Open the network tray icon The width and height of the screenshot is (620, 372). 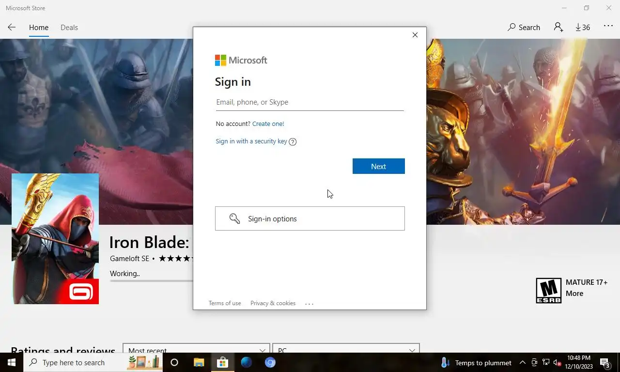(x=546, y=362)
